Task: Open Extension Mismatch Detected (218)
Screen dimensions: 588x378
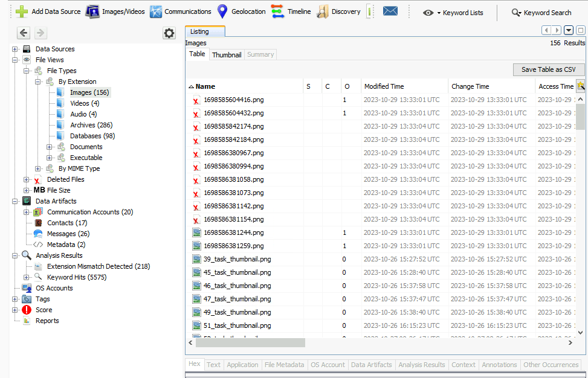Action: 99,266
